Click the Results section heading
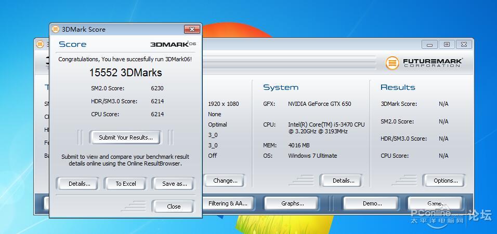The height and width of the screenshot is (234, 497). [398, 87]
